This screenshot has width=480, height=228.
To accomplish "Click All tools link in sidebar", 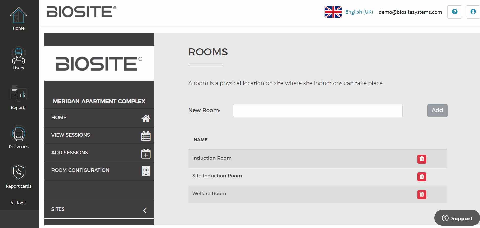I will click(x=19, y=203).
